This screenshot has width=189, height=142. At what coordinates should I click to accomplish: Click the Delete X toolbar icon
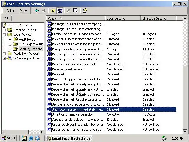click(x=69, y=11)
